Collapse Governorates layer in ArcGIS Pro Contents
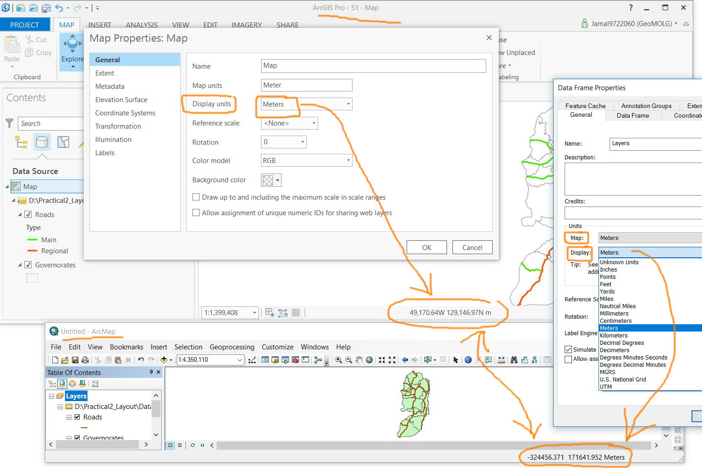The image size is (702, 468). pos(20,265)
